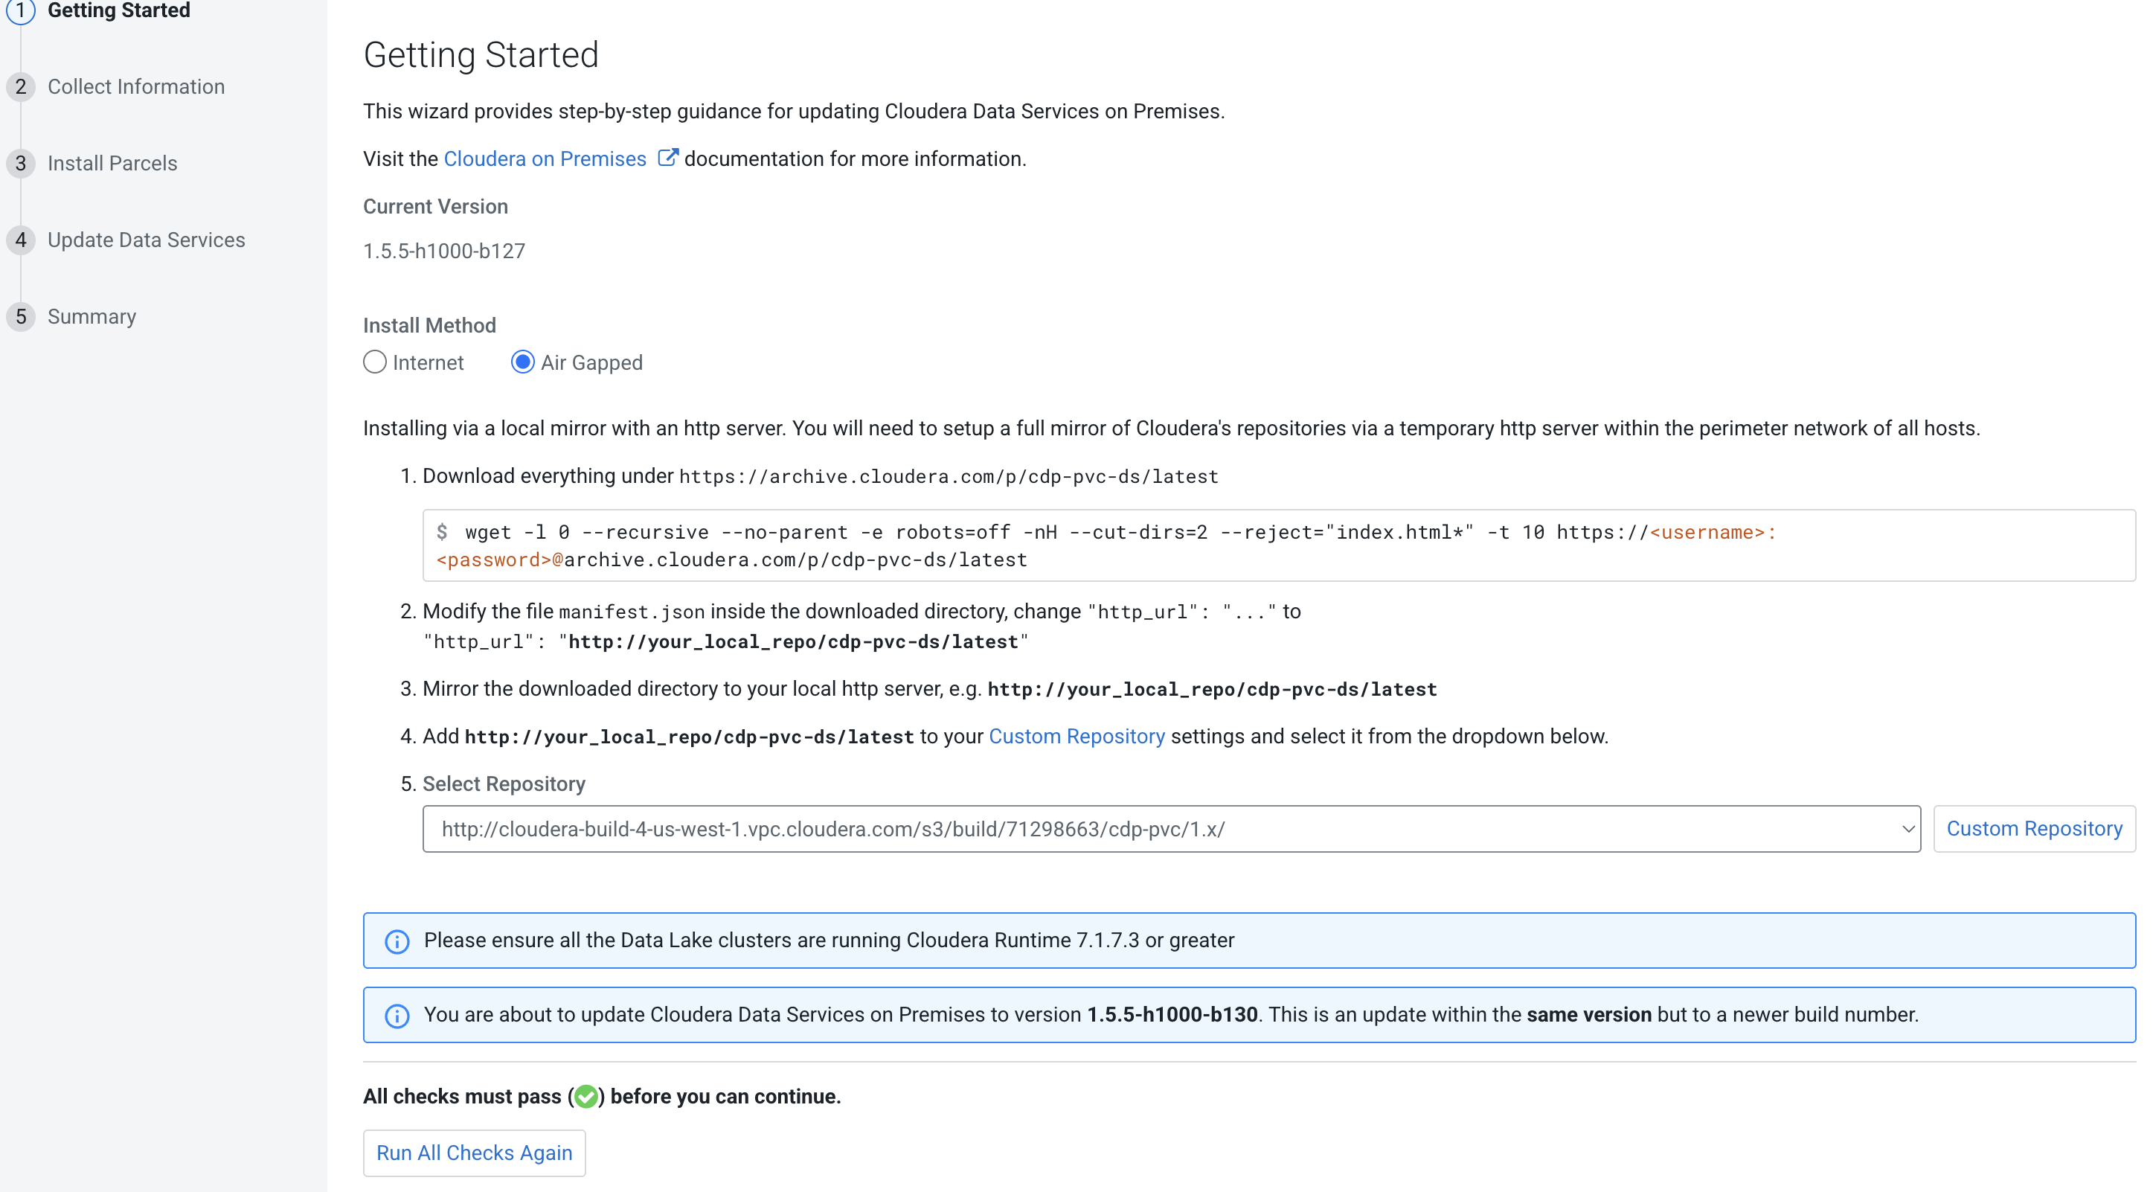Viewport: 2153px width, 1192px height.
Task: Go to the Install Parcels step
Action: (x=113, y=164)
